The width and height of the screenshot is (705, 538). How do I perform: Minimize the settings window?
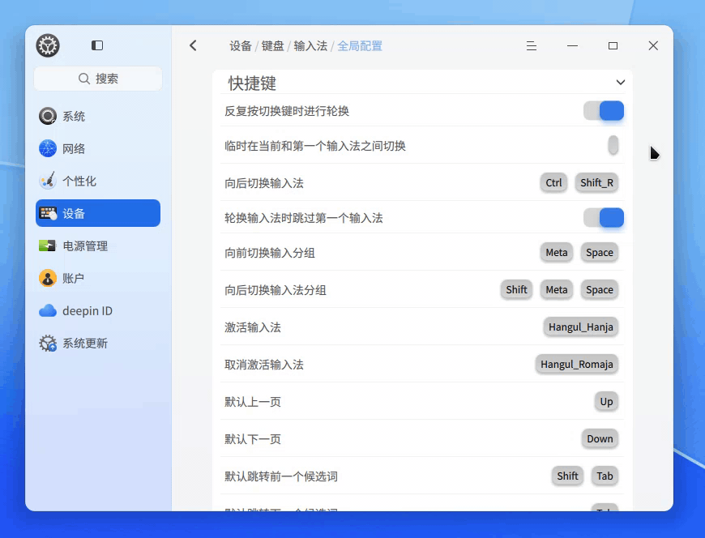pos(572,46)
